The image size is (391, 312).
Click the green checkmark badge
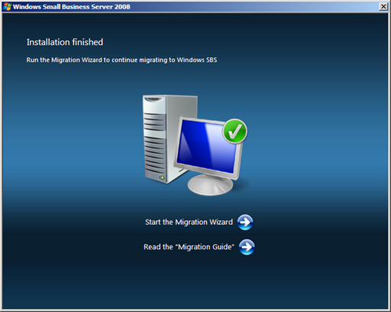coord(234,132)
